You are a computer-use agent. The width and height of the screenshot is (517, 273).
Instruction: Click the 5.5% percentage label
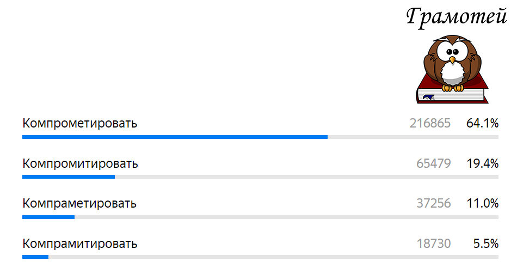pos(485,244)
